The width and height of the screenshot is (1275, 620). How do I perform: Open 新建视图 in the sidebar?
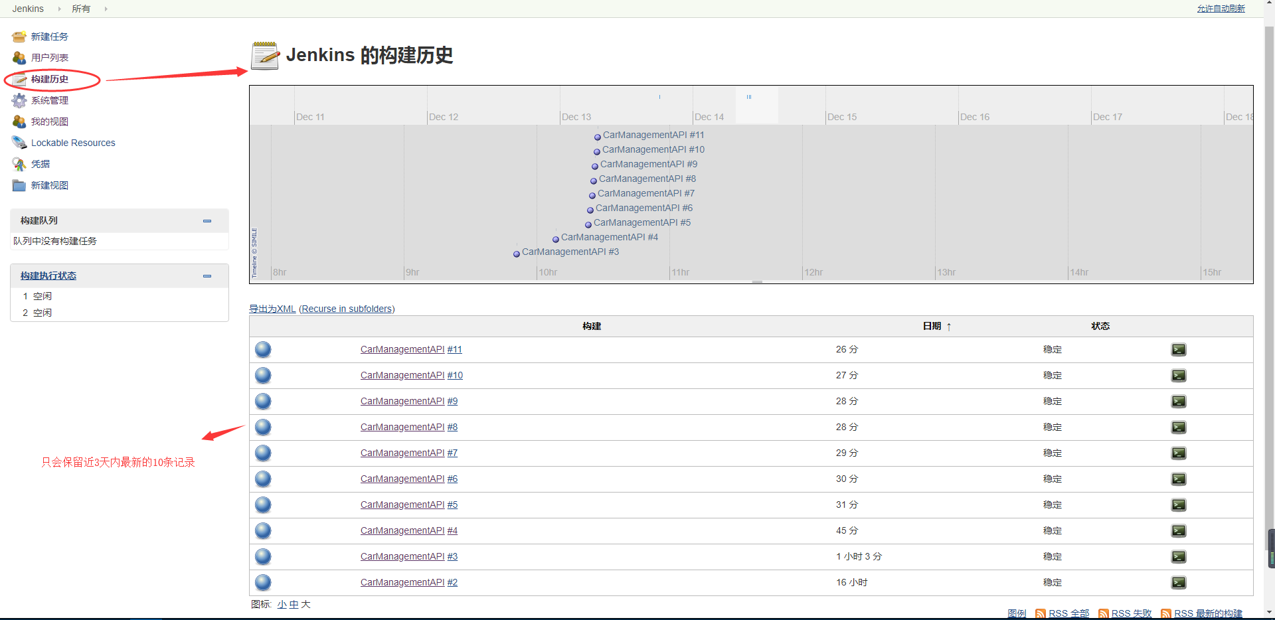(50, 185)
